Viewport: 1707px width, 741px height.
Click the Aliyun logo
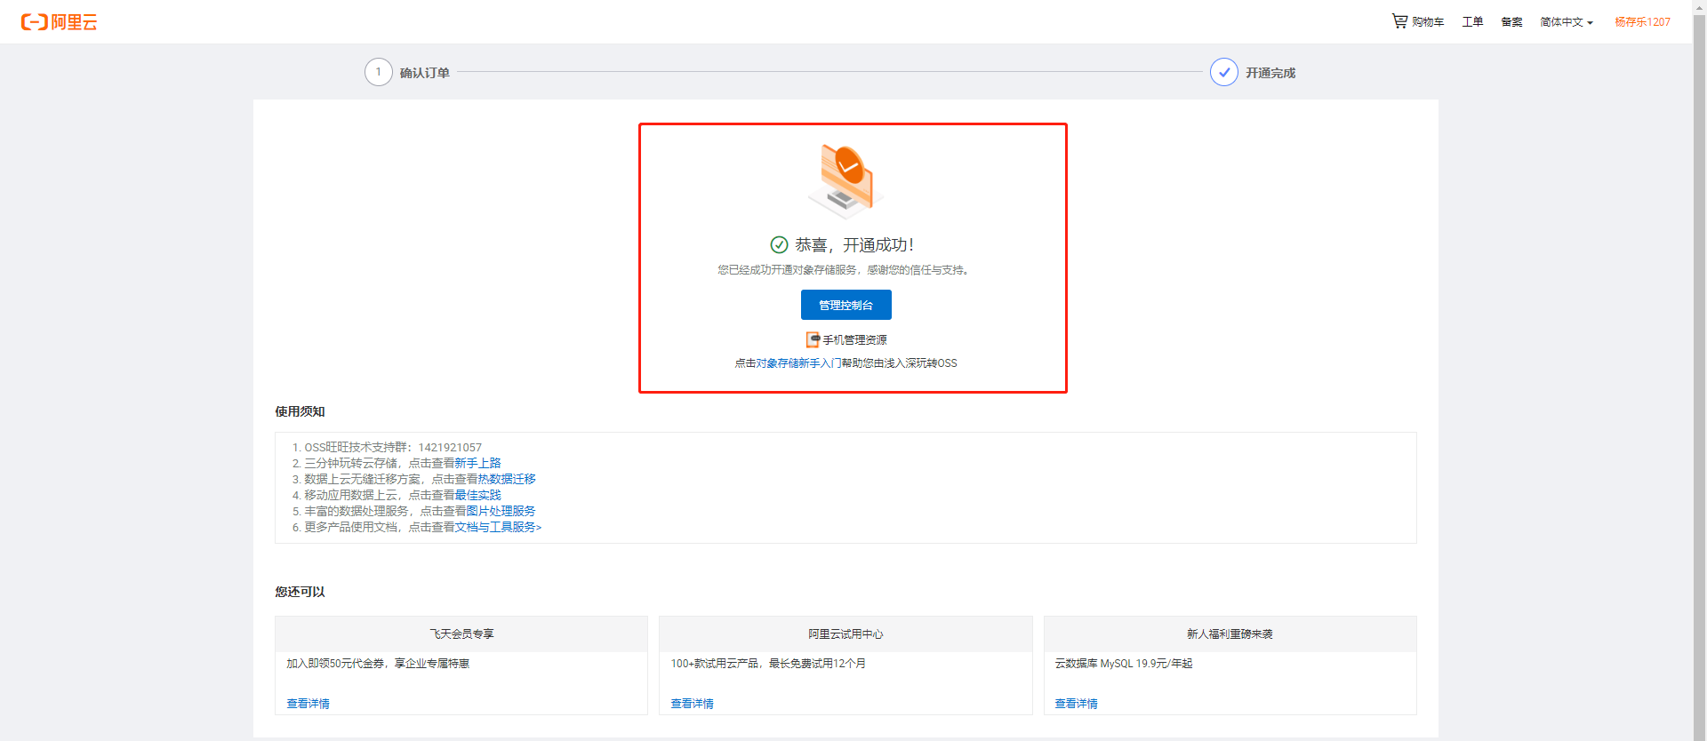pyautogui.click(x=59, y=22)
